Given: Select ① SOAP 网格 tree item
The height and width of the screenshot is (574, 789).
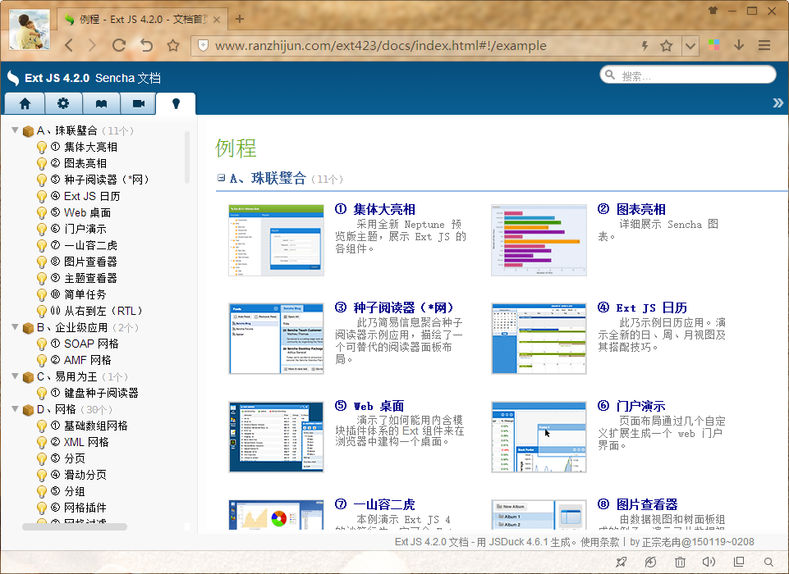Looking at the screenshot, I should coord(85,344).
